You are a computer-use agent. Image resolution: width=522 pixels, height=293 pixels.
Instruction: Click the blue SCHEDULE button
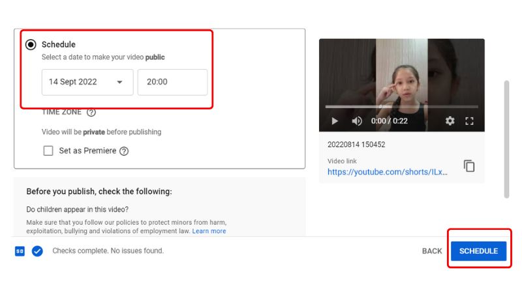point(478,251)
